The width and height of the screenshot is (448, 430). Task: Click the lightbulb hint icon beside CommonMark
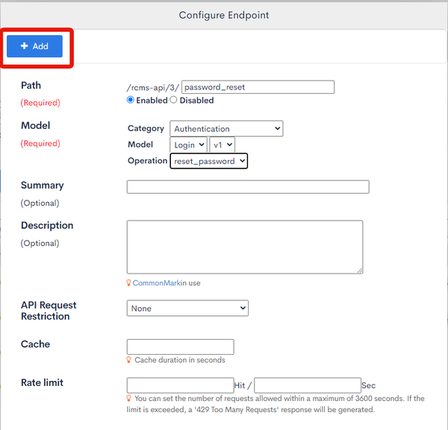(x=129, y=283)
